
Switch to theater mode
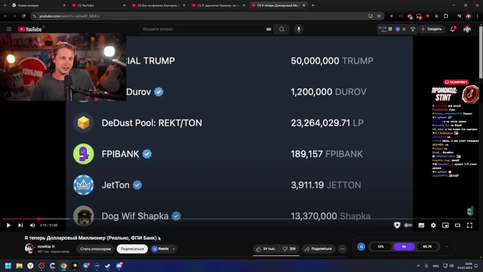click(457, 225)
